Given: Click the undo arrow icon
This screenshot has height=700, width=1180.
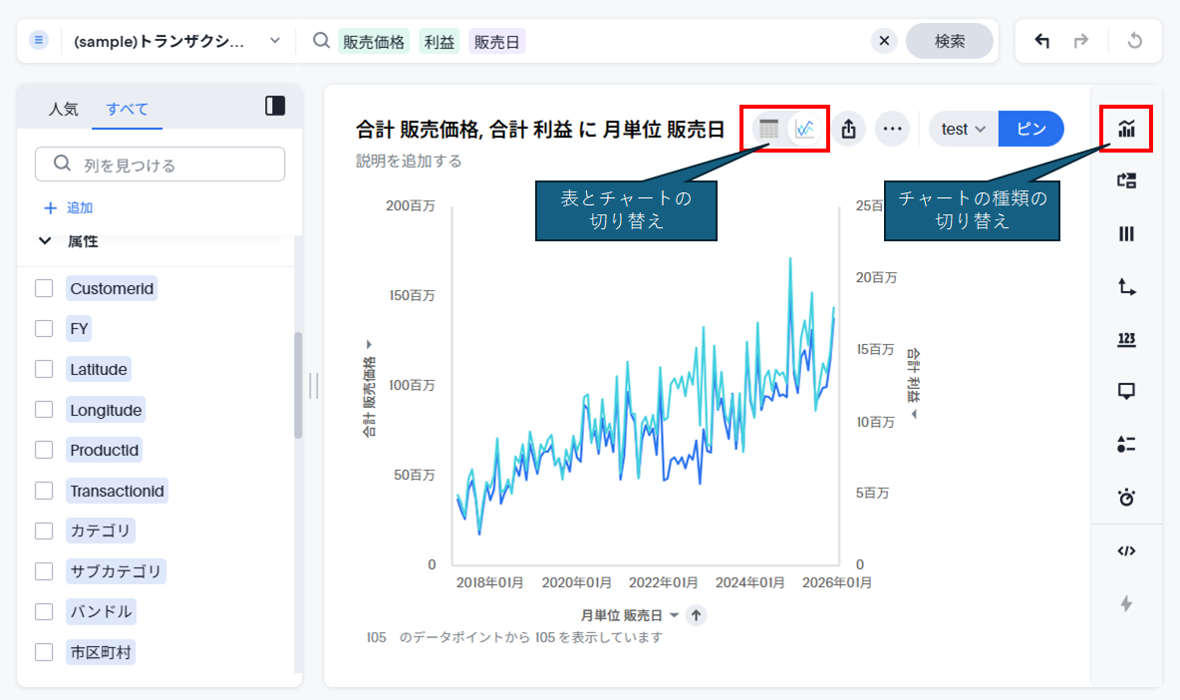Looking at the screenshot, I should pos(1041,41).
